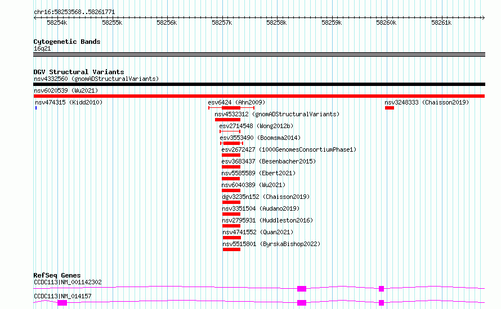This screenshot has width=501, height=309.
Task: Click NM_001142302 magenta exon near 58258k
Action: point(302,289)
